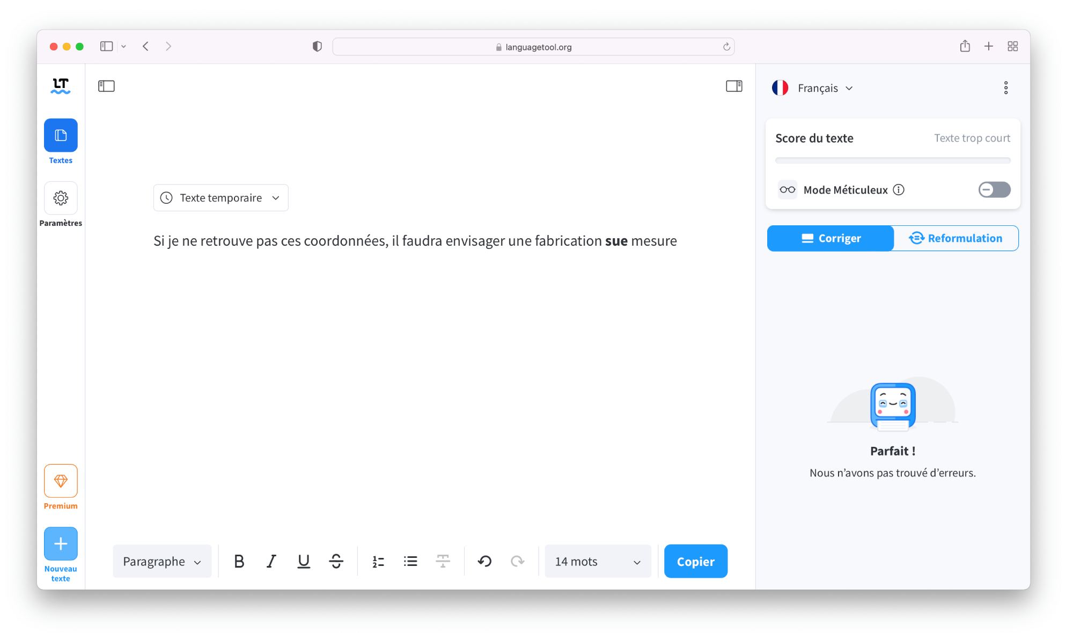The width and height of the screenshot is (1073, 633).
Task: Switch to the Reformulation tab
Action: point(956,238)
